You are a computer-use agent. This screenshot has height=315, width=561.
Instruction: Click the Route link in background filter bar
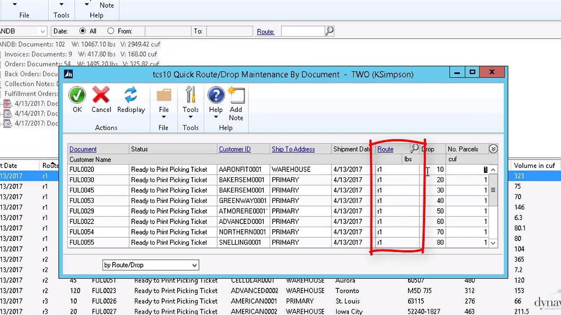point(266,31)
